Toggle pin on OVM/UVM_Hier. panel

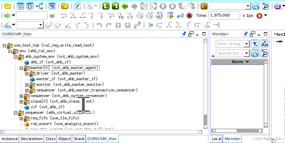(x=184, y=34)
